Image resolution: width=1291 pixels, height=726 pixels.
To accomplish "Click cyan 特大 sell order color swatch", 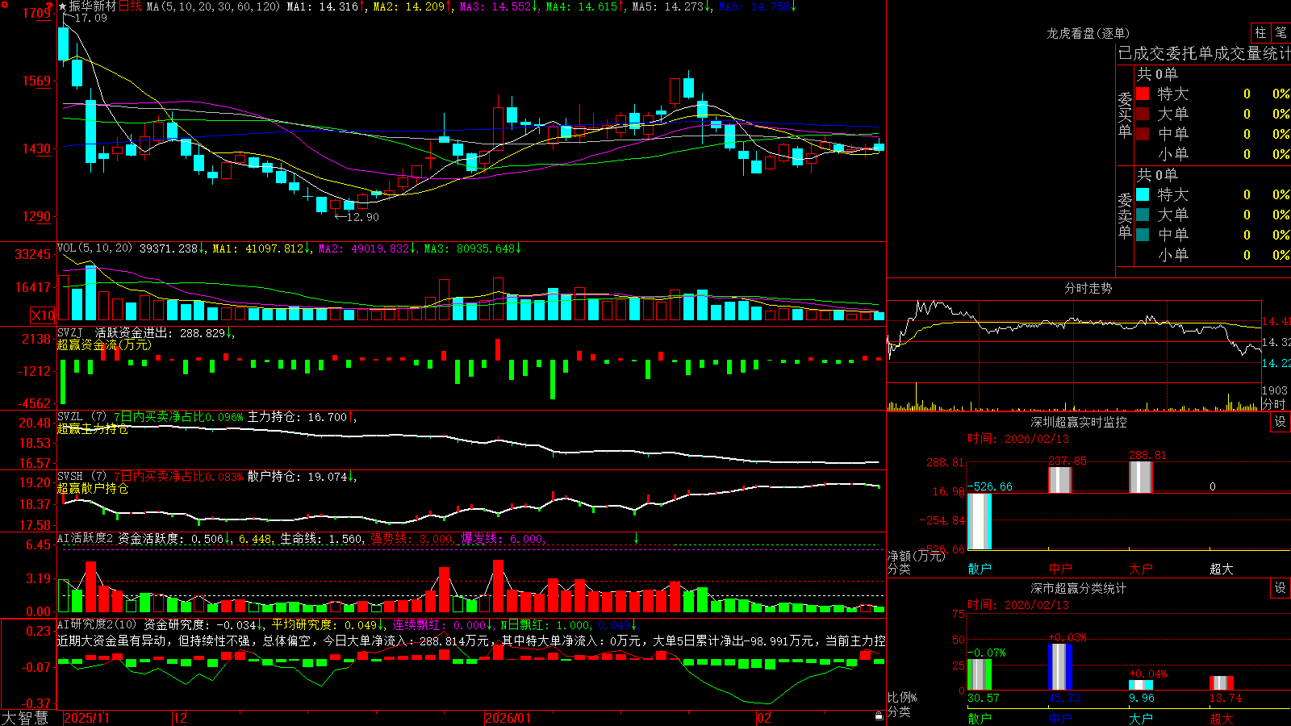I will click(x=1143, y=194).
